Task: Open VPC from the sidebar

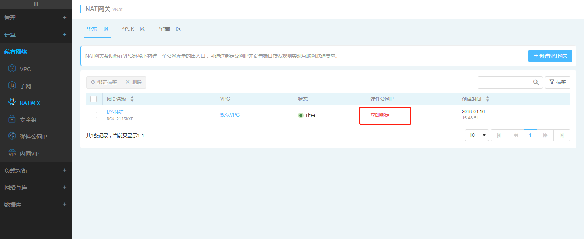Action: 25,69
